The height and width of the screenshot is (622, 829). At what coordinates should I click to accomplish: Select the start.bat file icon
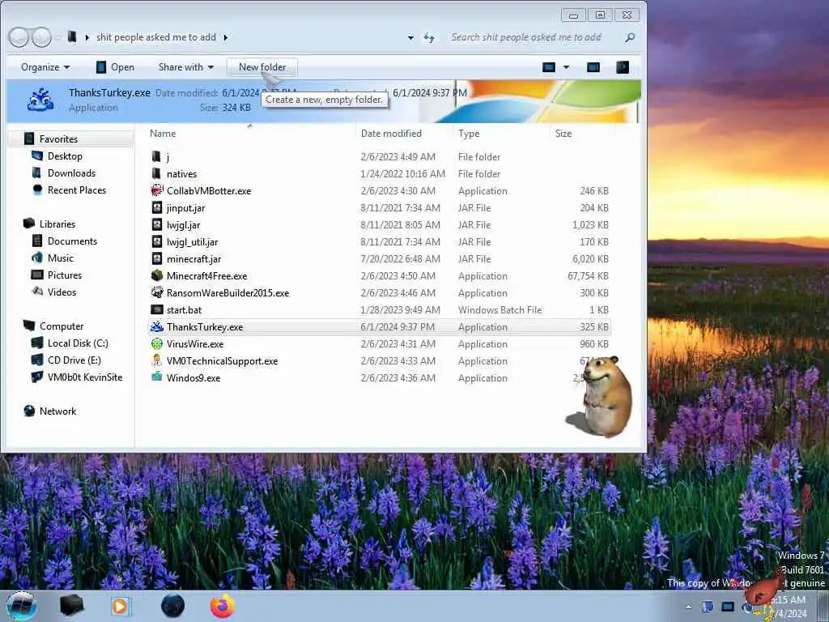click(x=156, y=309)
